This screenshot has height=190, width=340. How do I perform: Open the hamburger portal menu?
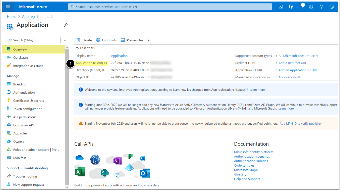pyautogui.click(x=8, y=7)
